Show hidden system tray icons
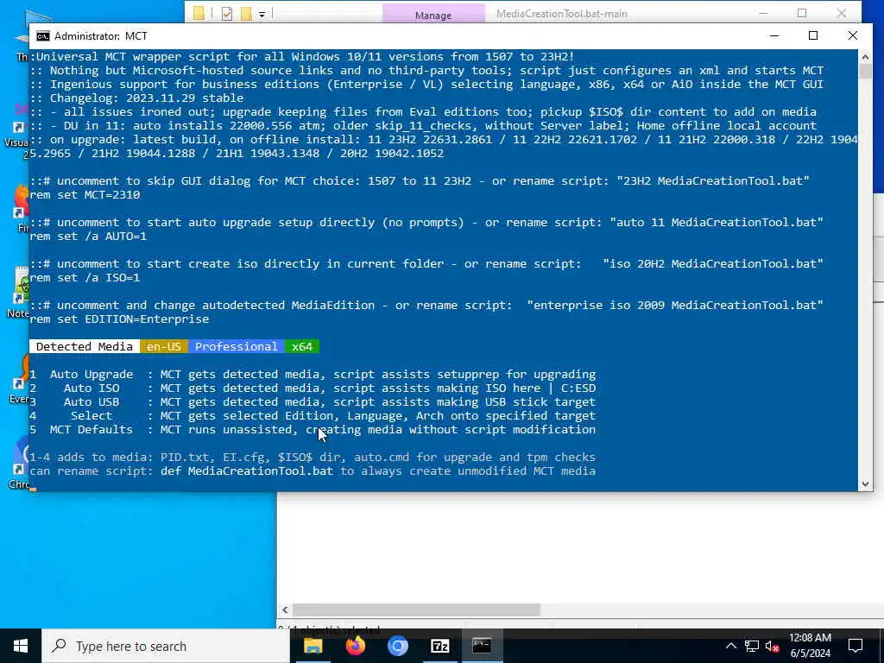Image resolution: width=884 pixels, height=663 pixels. click(730, 646)
